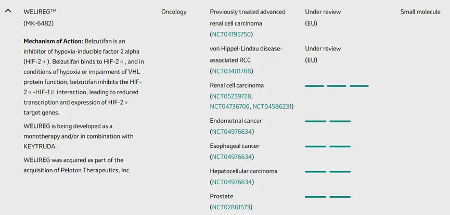450x215 pixels.
Task: Open the NCT04736706 trial link
Action: 229,106
